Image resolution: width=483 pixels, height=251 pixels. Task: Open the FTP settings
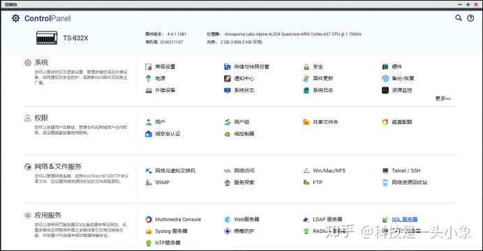tap(313, 183)
